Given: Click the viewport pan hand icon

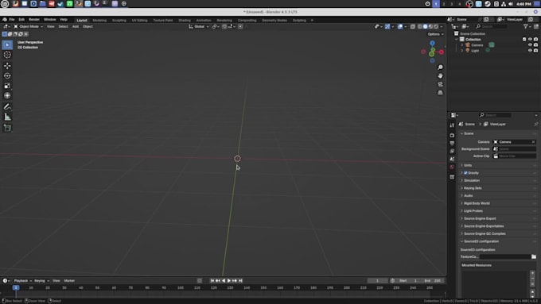Looking at the screenshot, I should click(440, 75).
